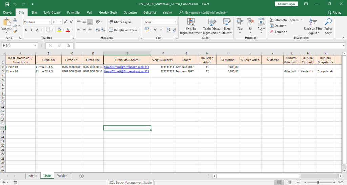Switch to the Formüller ribbon tab
The width and height of the screenshot is (347, 185).
74,12
